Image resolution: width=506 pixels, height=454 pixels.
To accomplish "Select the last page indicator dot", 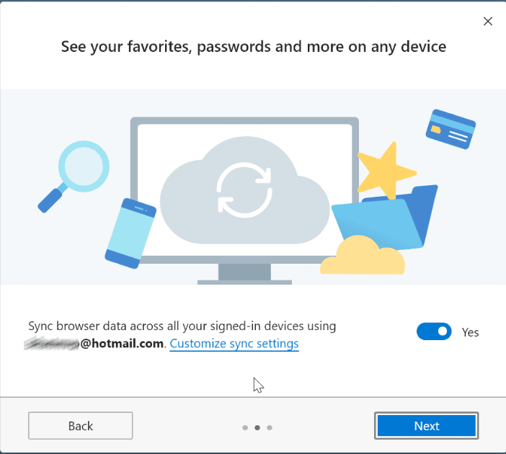I will click(270, 427).
